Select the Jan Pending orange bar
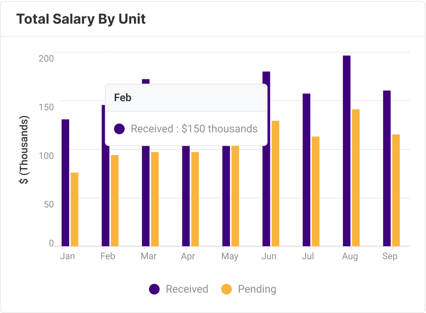This screenshot has height=313, width=426. pos(74,209)
